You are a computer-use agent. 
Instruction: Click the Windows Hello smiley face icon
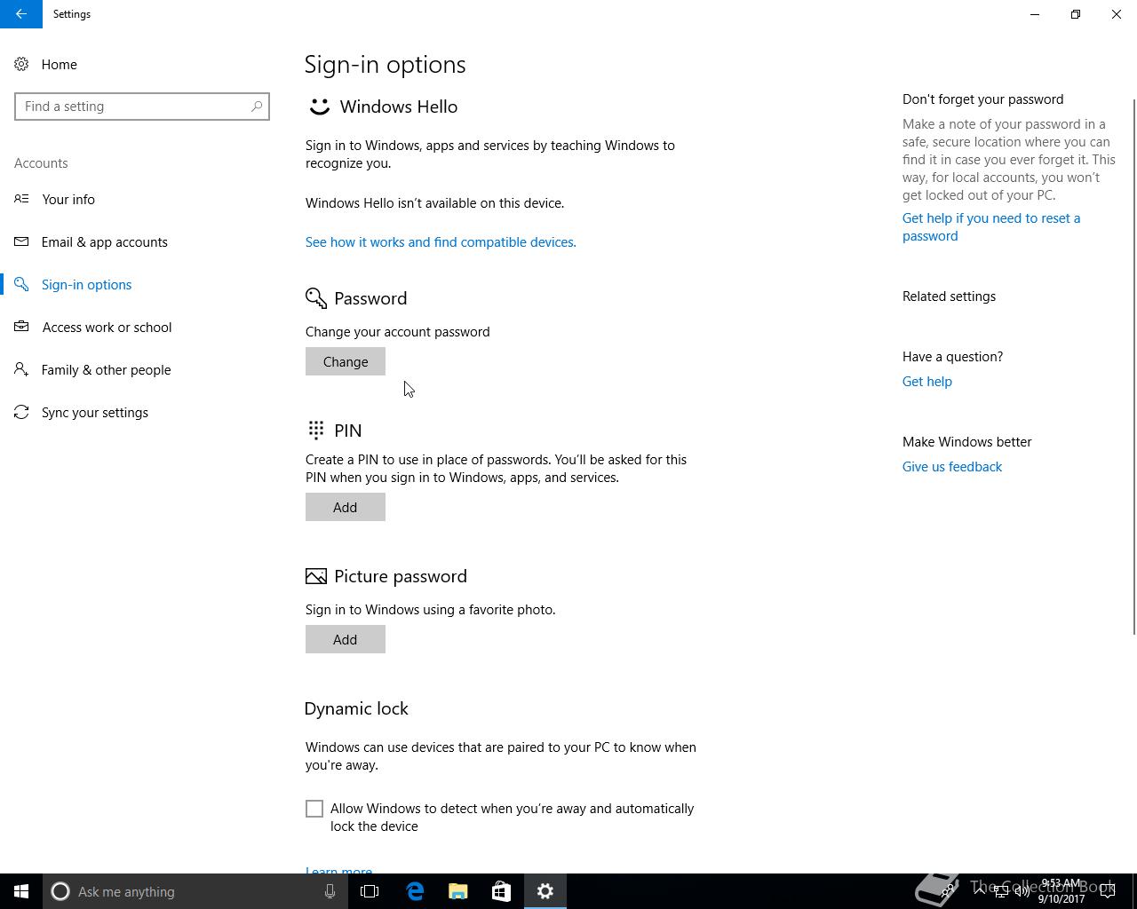[319, 107]
